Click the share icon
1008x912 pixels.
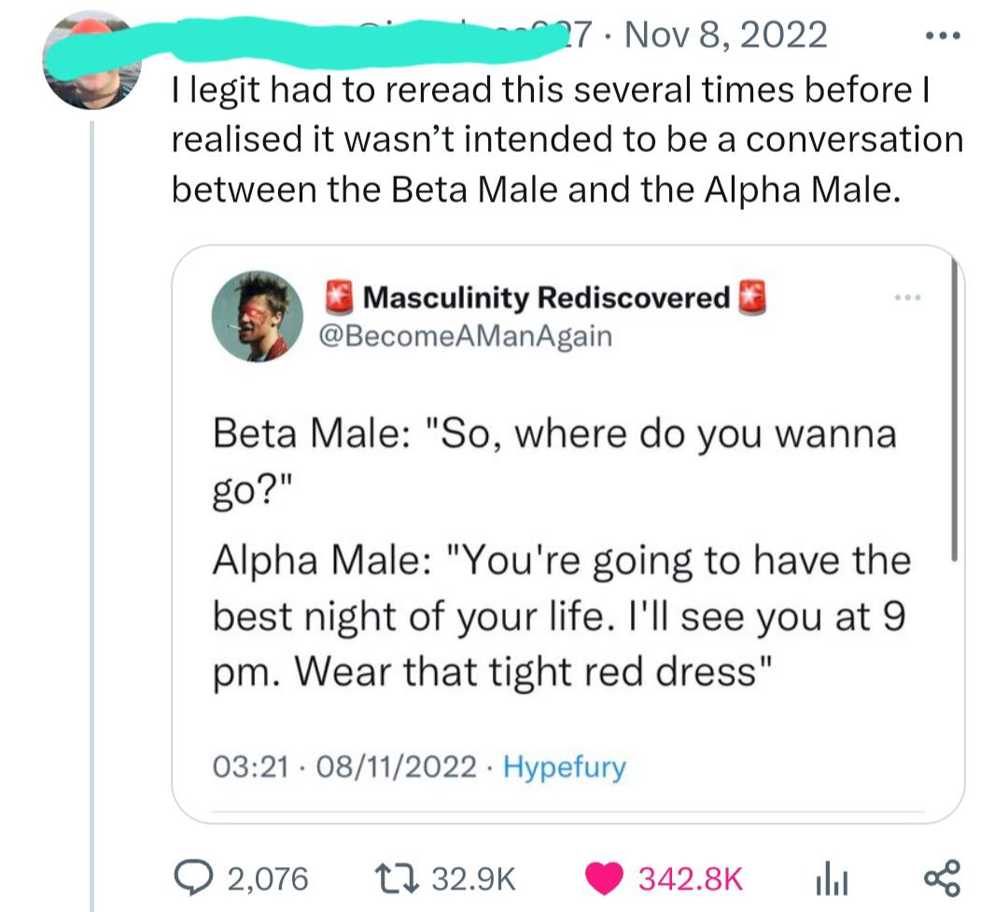tap(939, 878)
